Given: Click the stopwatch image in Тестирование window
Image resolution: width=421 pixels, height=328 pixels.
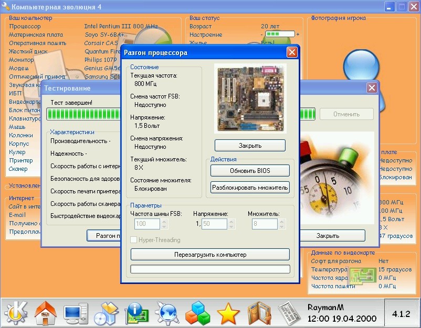Looking at the screenshot, I should [x=337, y=178].
